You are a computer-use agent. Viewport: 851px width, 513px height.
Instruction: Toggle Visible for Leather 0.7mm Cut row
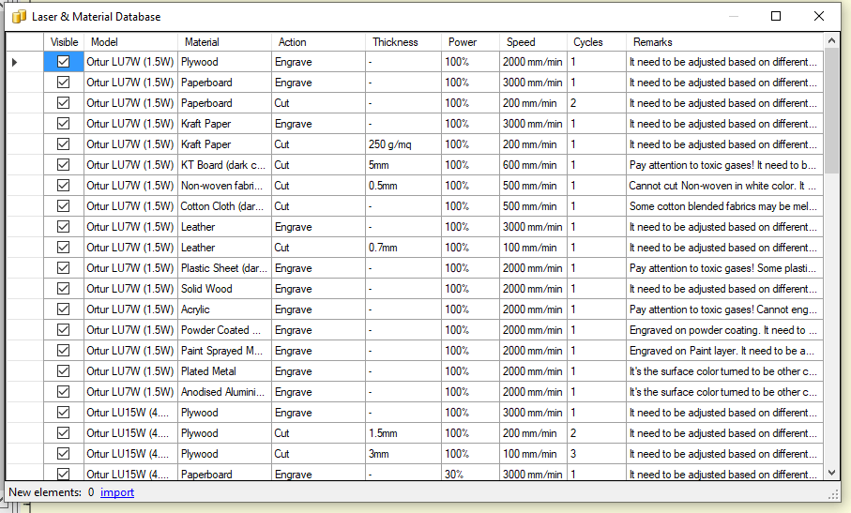tap(64, 248)
